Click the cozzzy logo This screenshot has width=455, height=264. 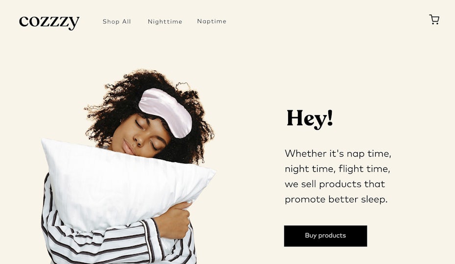pos(49,22)
